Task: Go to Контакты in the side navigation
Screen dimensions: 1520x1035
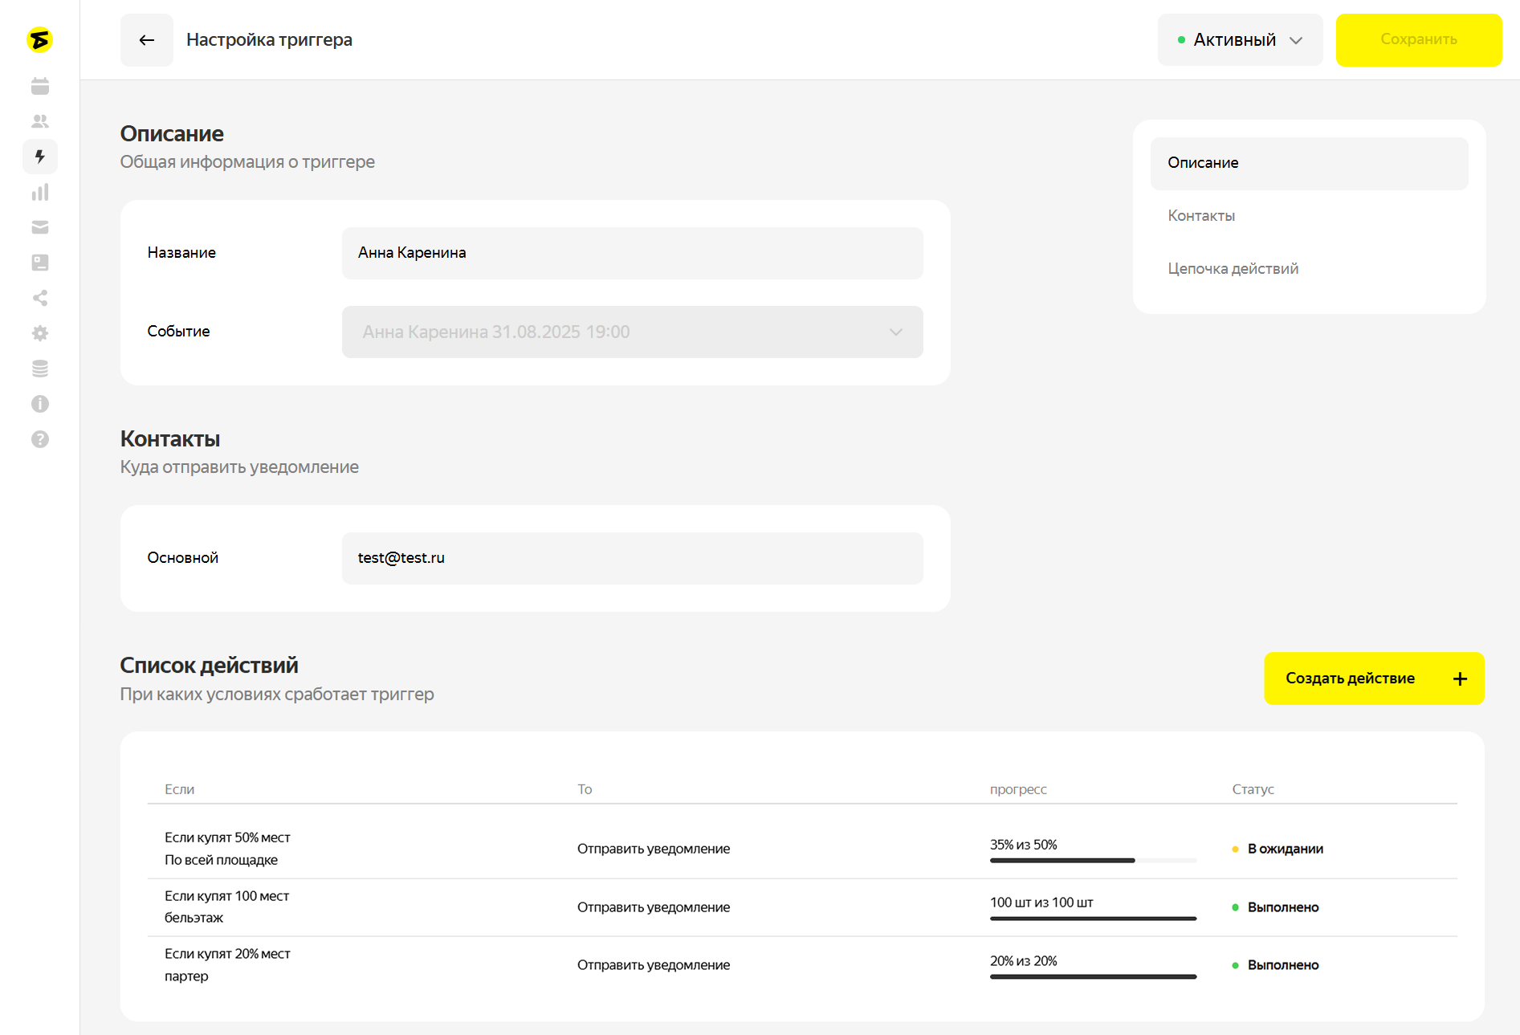Action: [x=1201, y=215]
